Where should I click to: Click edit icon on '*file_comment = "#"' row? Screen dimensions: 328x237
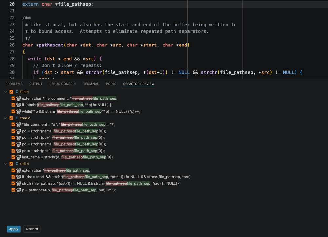click(19, 125)
